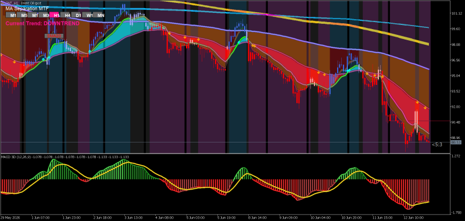Choose the D1 daily timeframe button
Screen dimensions: 465x221
76,15
